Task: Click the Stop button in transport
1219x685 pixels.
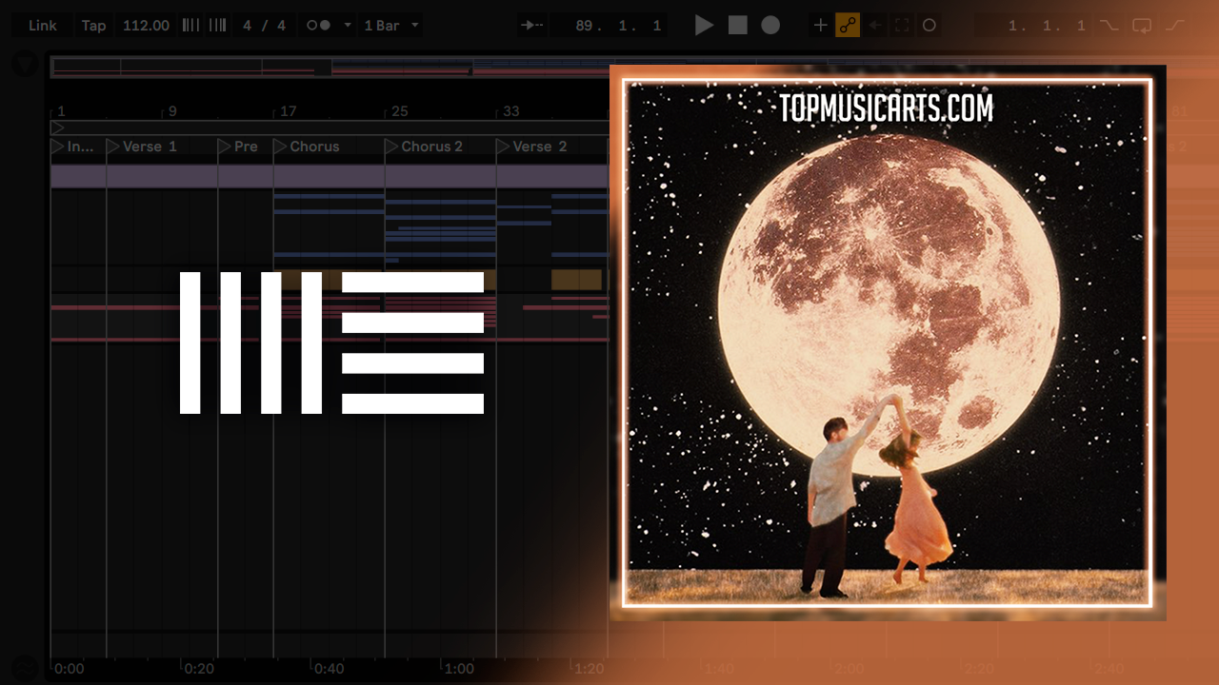Action: (738, 26)
